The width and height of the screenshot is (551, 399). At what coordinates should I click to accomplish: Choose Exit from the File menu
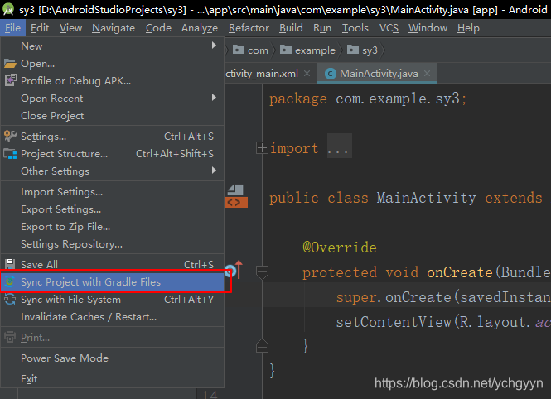113,378
